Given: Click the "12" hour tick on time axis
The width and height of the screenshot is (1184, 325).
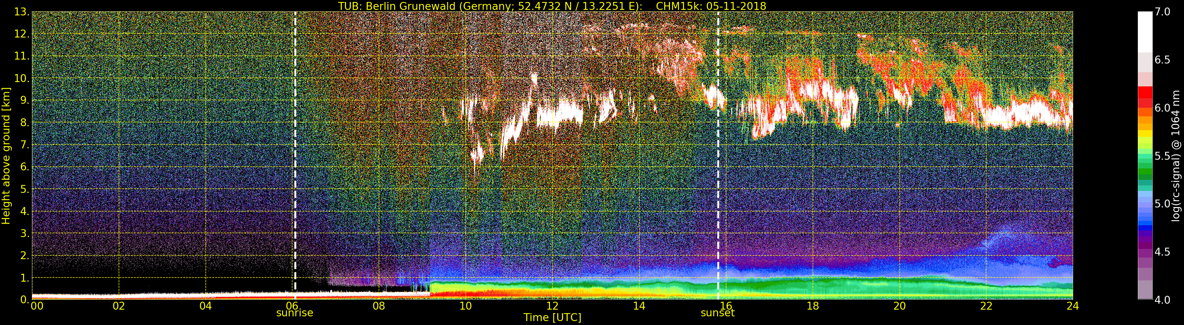Looking at the screenshot, I should pos(552,306).
